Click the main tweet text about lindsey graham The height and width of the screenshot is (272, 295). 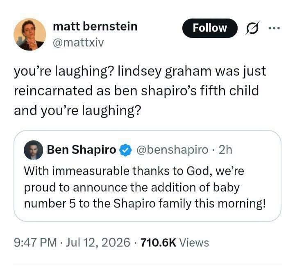140,91
